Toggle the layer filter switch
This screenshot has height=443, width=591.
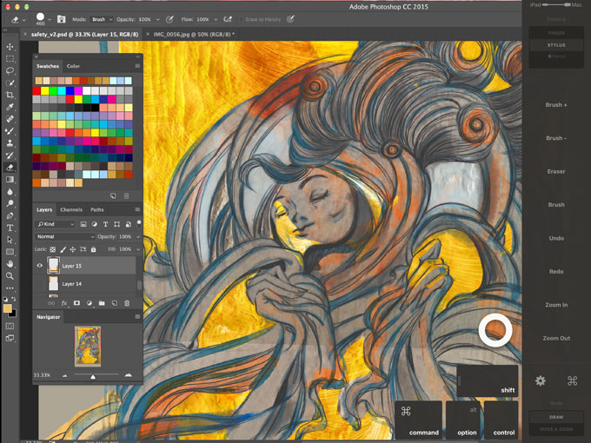coord(139,223)
